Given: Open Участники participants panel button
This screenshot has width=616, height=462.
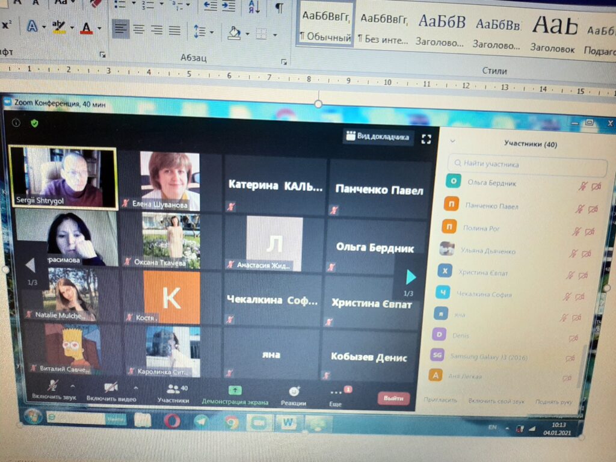Looking at the screenshot, I should pos(173,394).
